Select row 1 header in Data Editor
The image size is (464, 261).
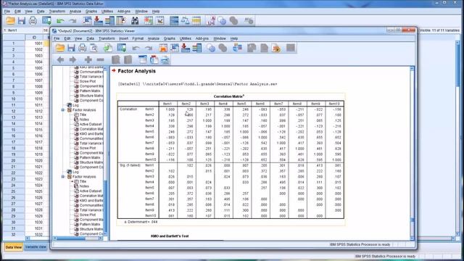14,43
